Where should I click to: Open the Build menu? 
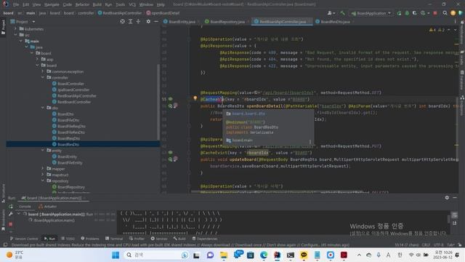97,5
